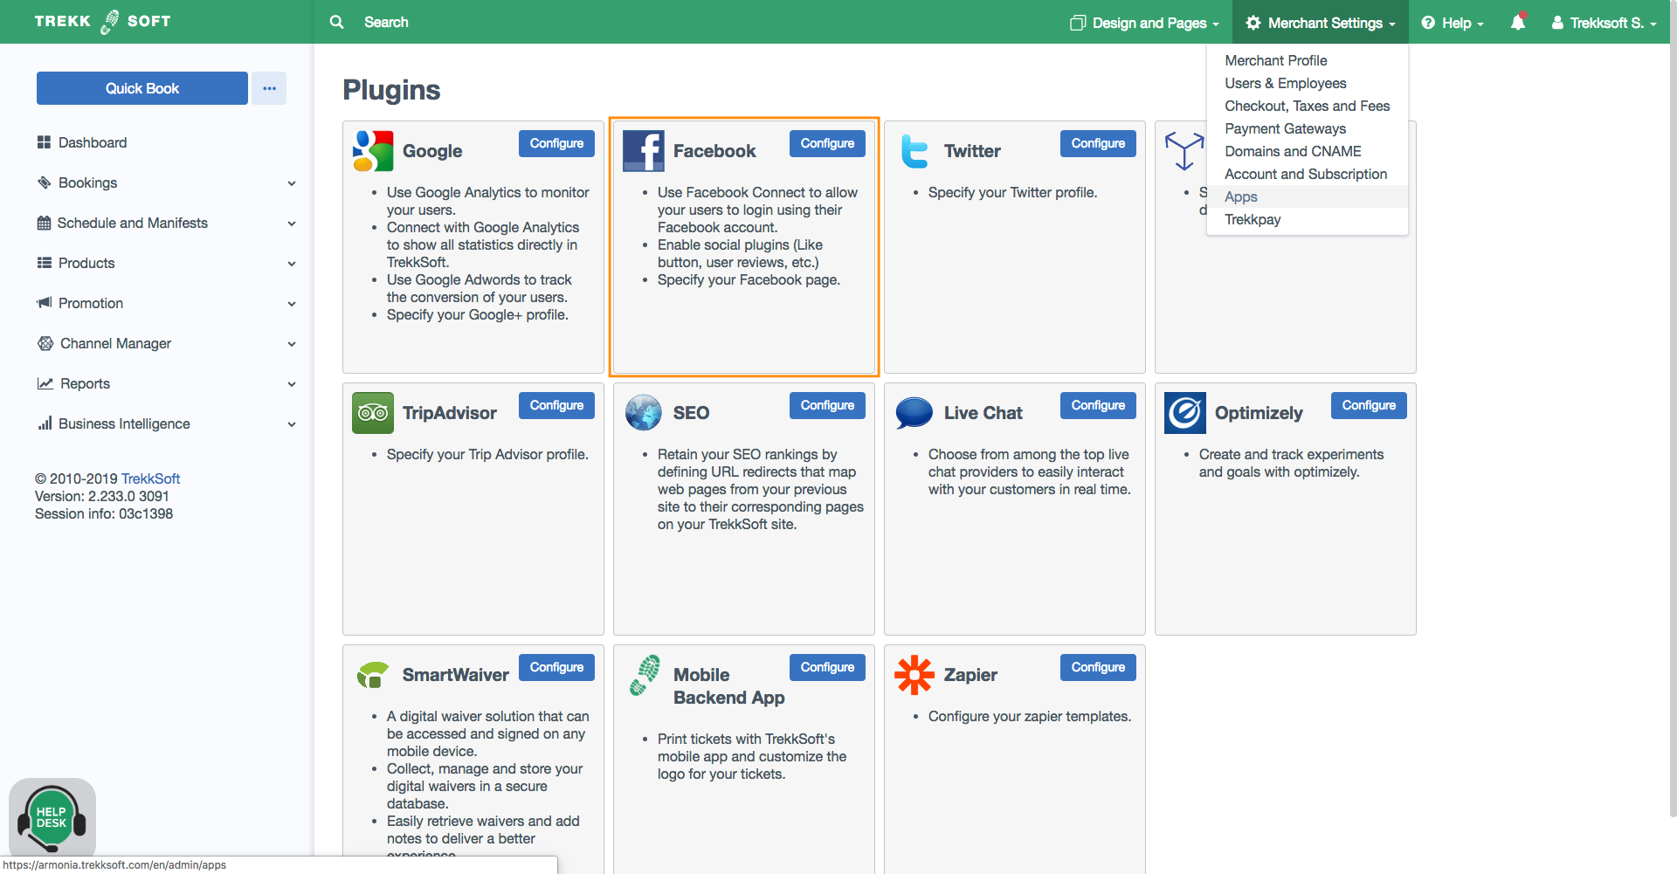1677x874 pixels.
Task: Configure the Twitter plugin
Action: coord(1098,143)
